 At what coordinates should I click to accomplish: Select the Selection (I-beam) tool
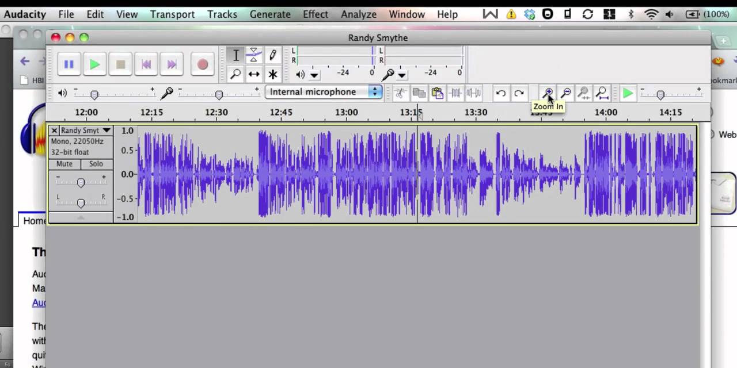(235, 56)
